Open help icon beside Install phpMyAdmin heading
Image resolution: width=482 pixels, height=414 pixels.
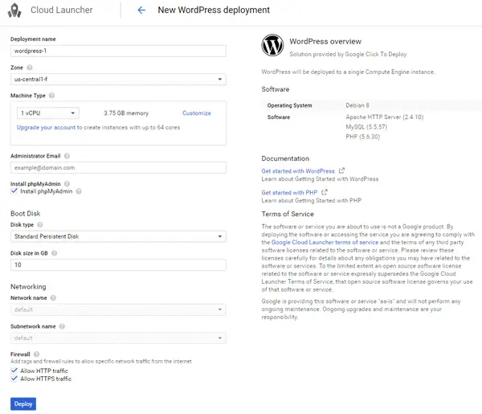pyautogui.click(x=67, y=184)
